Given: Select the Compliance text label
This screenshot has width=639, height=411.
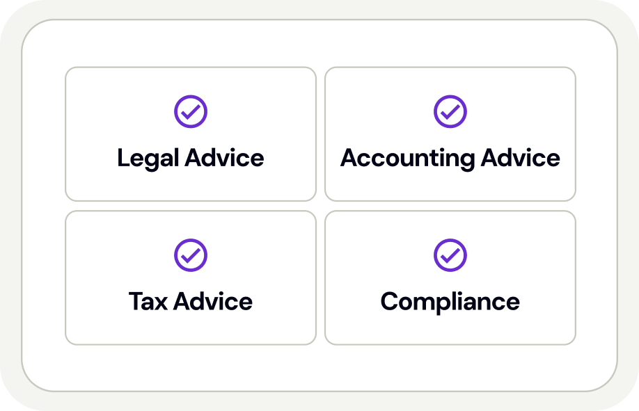Looking at the screenshot, I should [450, 302].
